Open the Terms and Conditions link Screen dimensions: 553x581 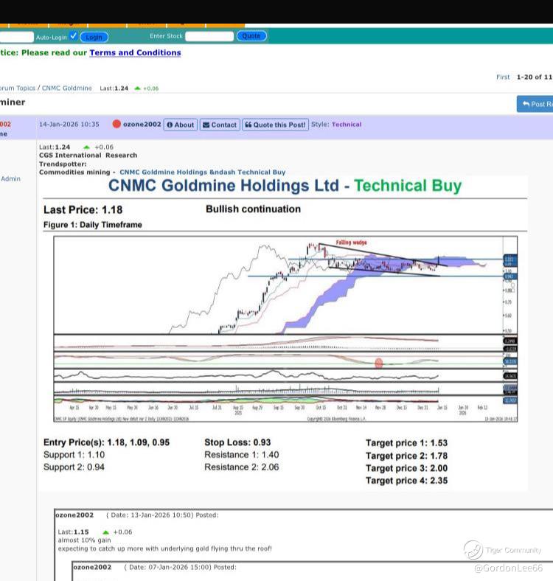(x=135, y=52)
